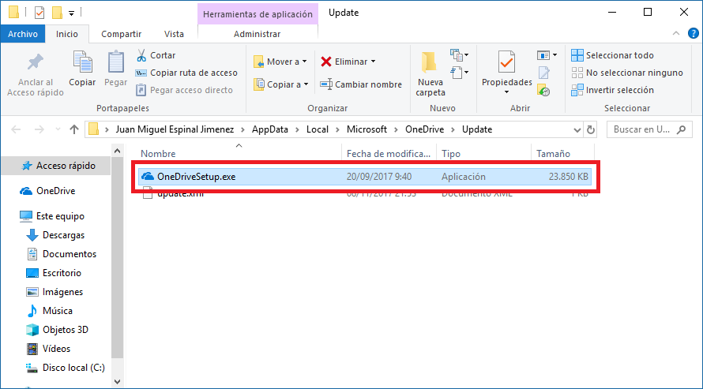
Task: Expand the Eliminar dropdown arrow
Action: (x=373, y=62)
